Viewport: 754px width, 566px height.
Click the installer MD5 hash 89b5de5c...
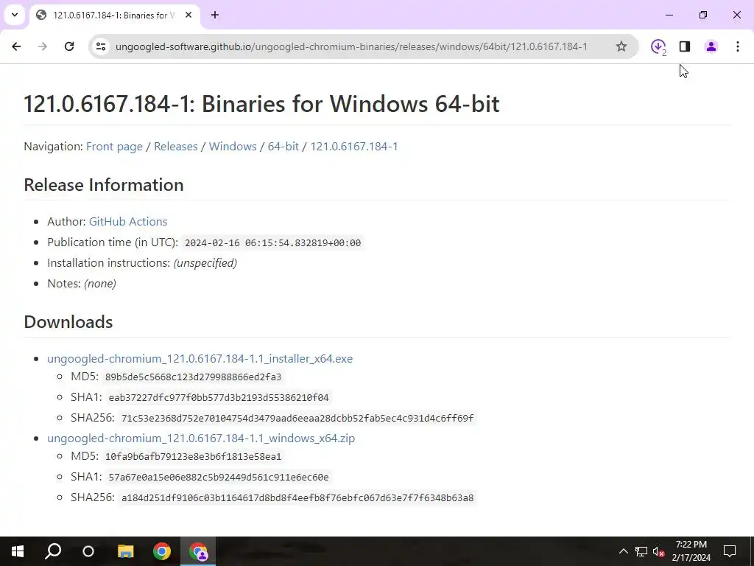[x=194, y=377]
